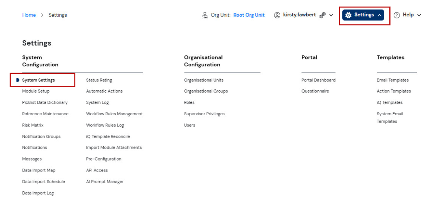429x200 pixels.
Task: Open Supervisor Privileges settings
Action: pos(204,114)
